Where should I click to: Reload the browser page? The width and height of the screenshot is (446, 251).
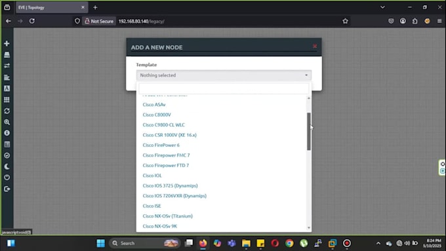(x=32, y=21)
